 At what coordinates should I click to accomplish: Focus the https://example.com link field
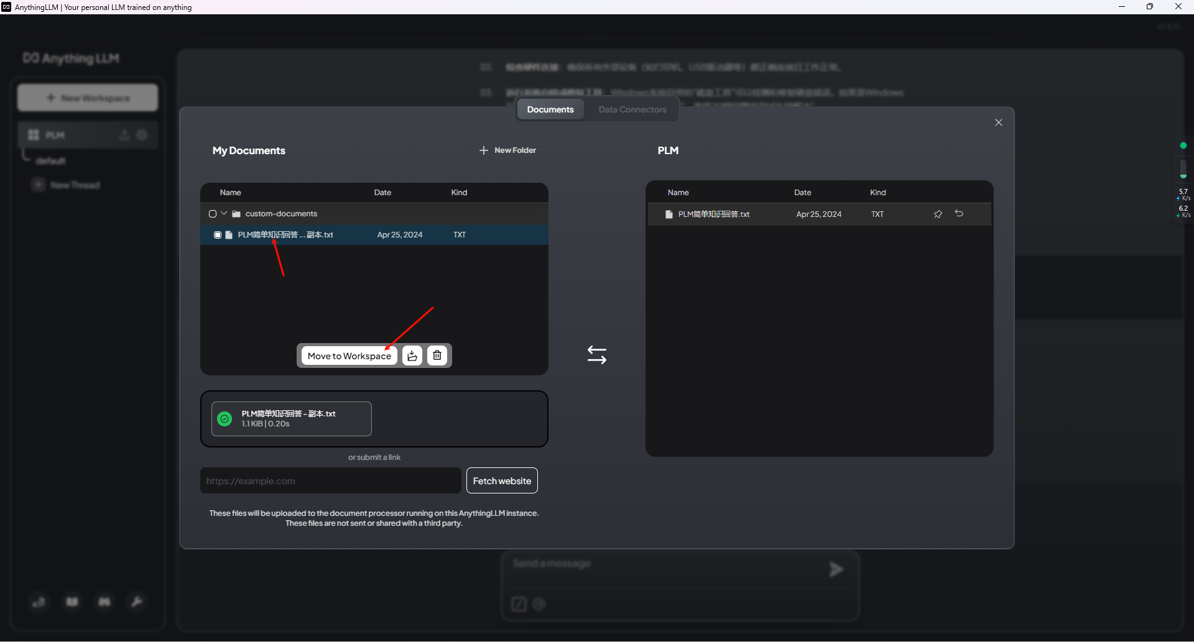331,481
